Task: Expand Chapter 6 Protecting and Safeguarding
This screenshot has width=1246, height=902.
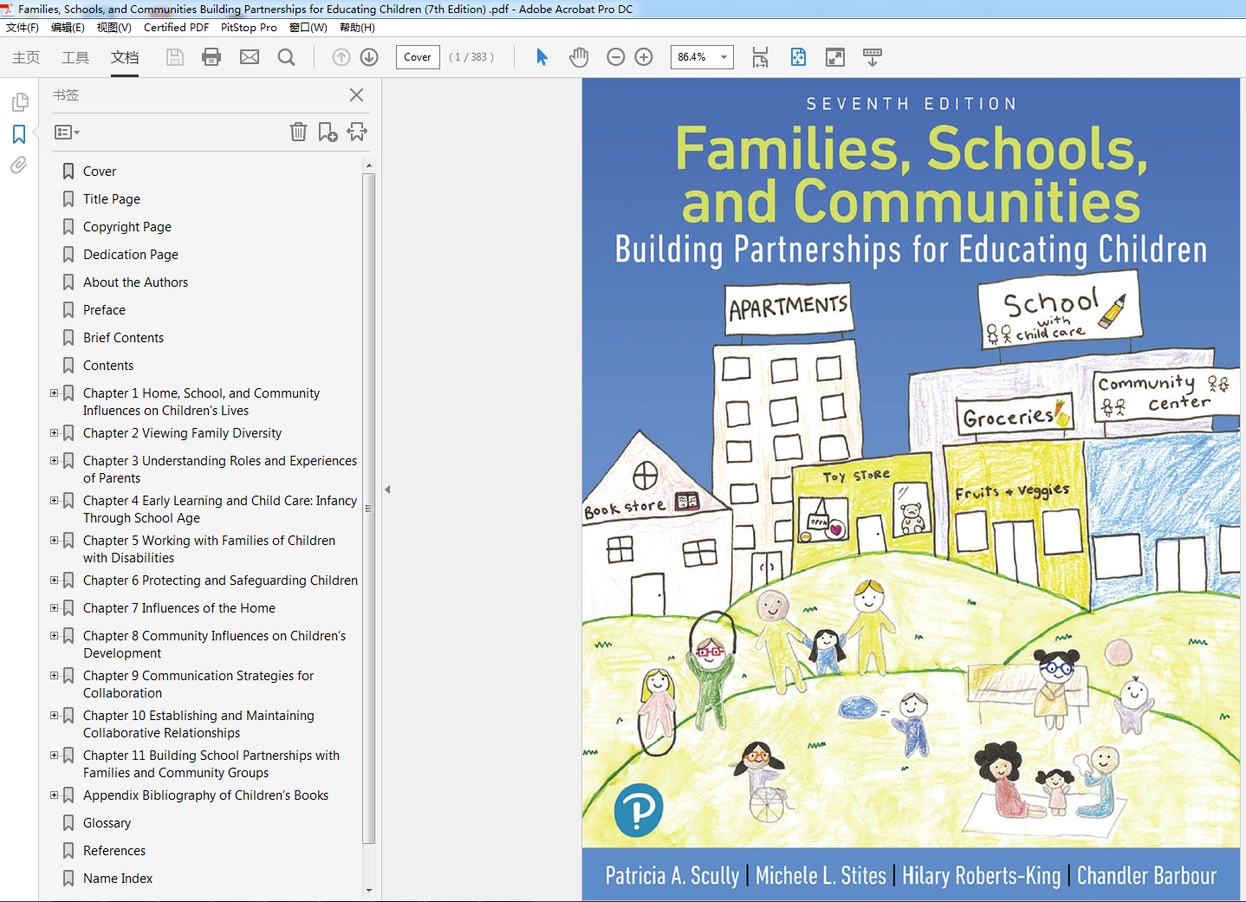Action: coord(55,581)
